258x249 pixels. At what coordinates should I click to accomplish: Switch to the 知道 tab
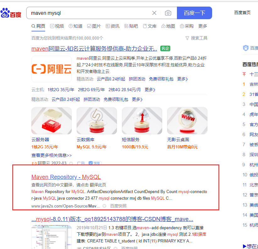(x=75, y=26)
